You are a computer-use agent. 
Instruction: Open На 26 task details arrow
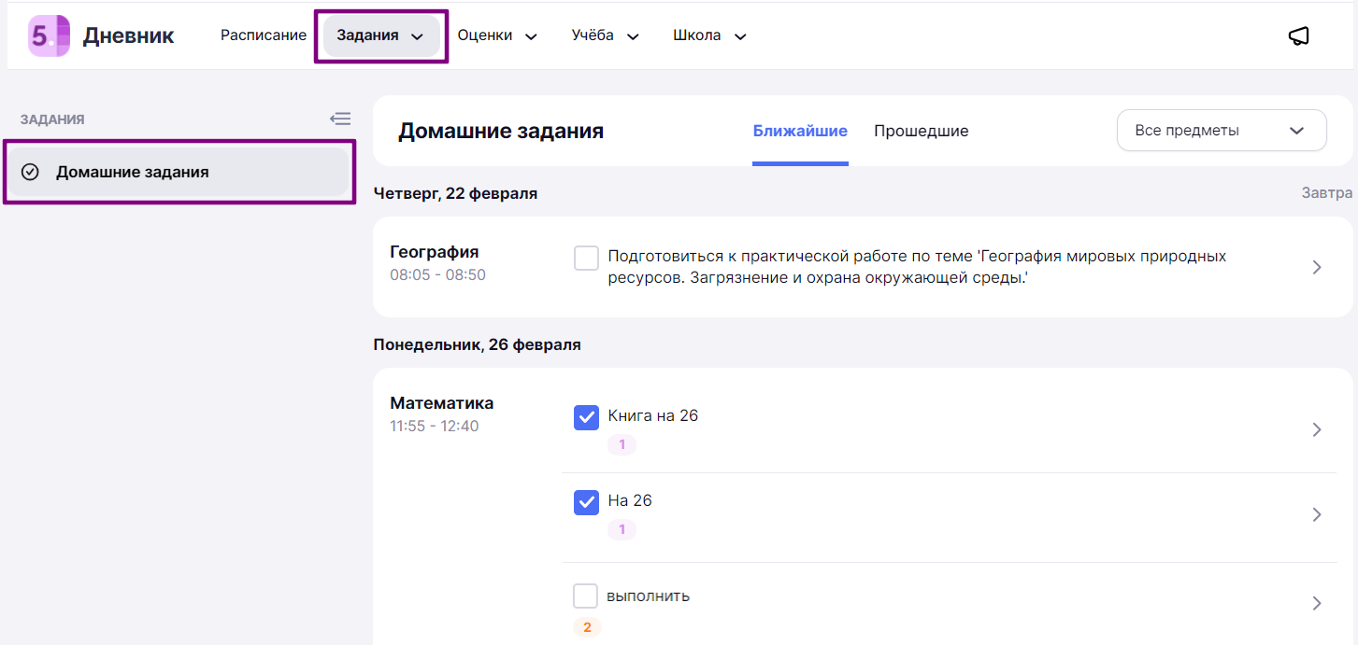pos(1317,514)
